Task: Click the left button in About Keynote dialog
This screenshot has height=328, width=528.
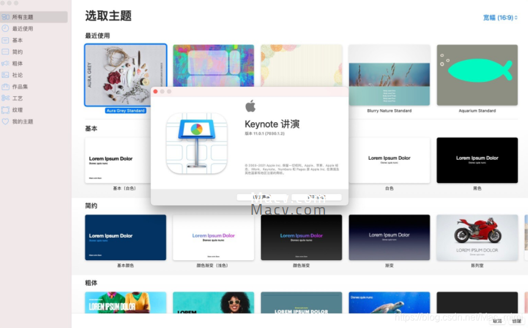Action: pyautogui.click(x=262, y=197)
